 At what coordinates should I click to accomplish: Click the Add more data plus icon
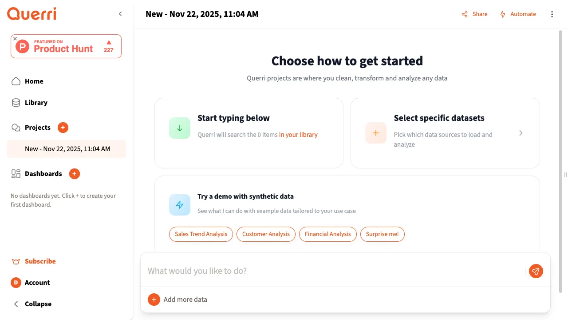(x=154, y=300)
